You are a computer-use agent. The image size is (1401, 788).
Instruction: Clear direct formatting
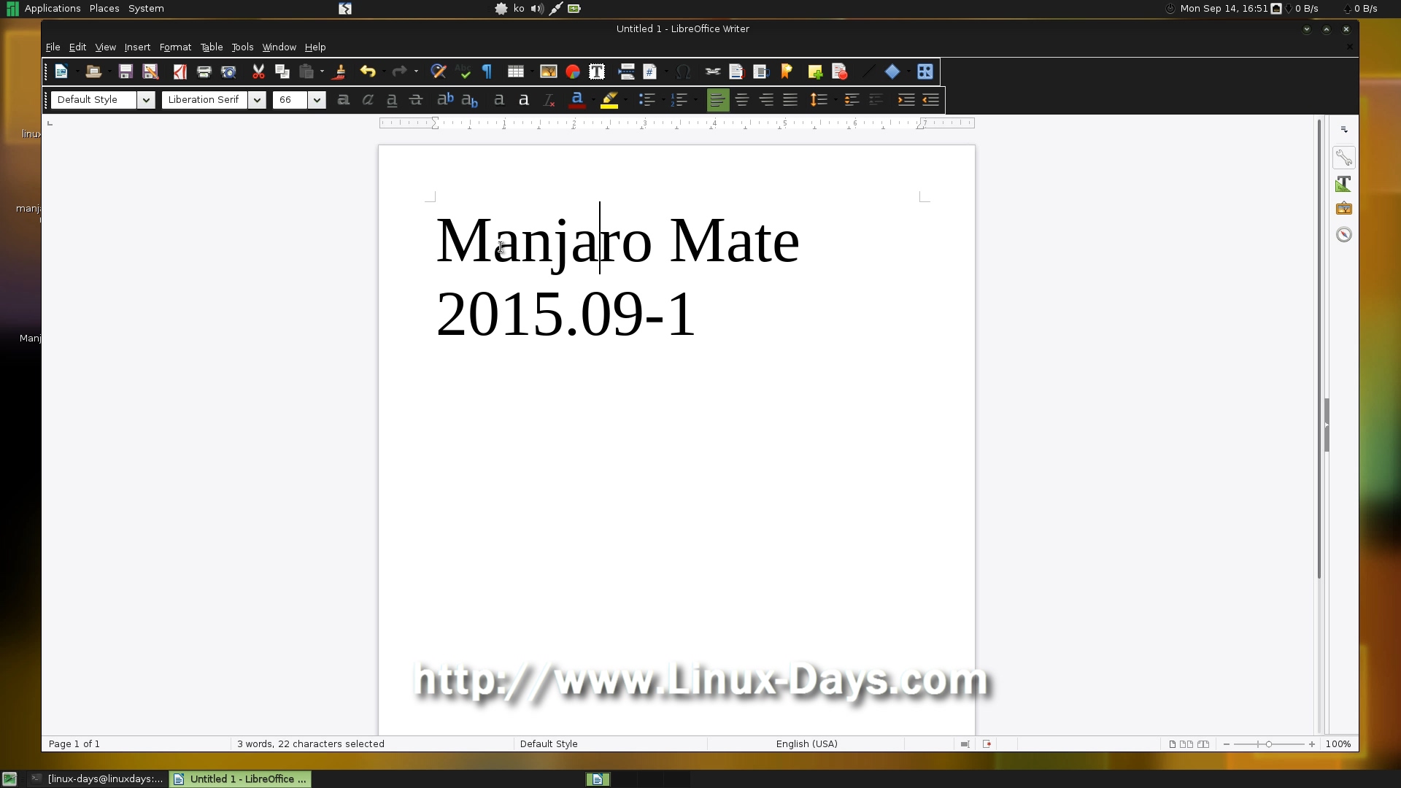coord(549,100)
